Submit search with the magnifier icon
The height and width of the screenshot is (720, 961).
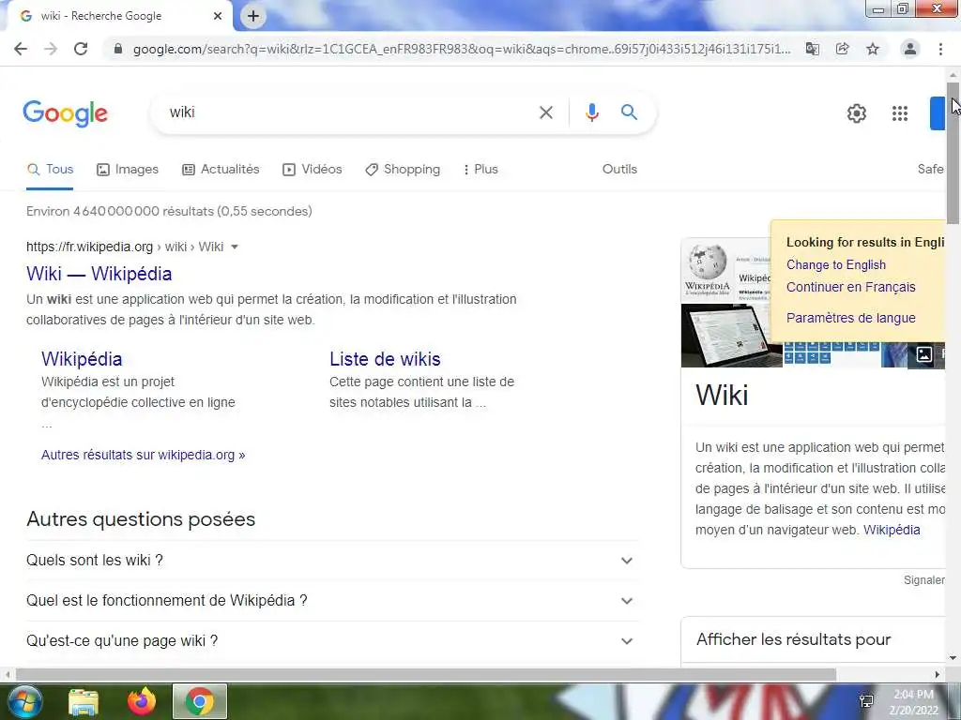[x=630, y=112]
